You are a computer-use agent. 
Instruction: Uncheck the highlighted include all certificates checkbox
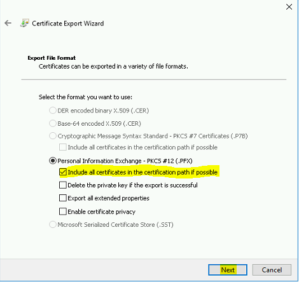pos(63,172)
